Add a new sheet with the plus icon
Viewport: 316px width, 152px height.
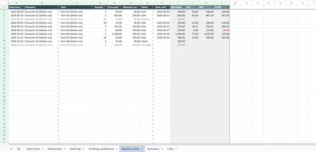tap(11, 149)
